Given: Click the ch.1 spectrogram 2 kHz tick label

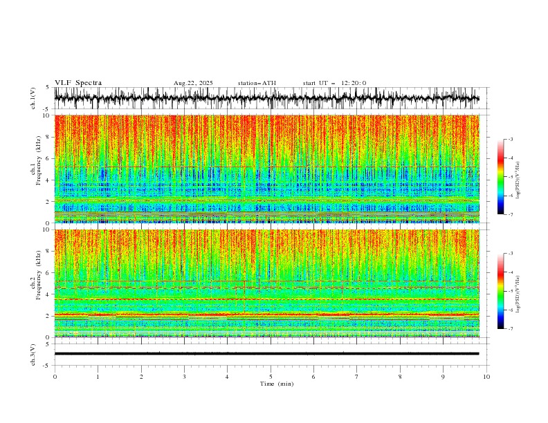Looking at the screenshot, I should 49,202.
